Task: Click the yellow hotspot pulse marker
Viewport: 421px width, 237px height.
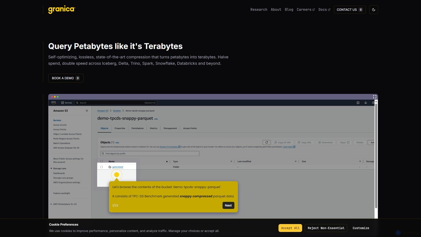Action: click(x=116, y=175)
